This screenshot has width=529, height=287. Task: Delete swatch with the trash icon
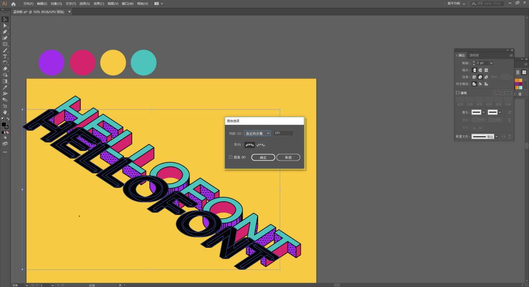point(520,94)
